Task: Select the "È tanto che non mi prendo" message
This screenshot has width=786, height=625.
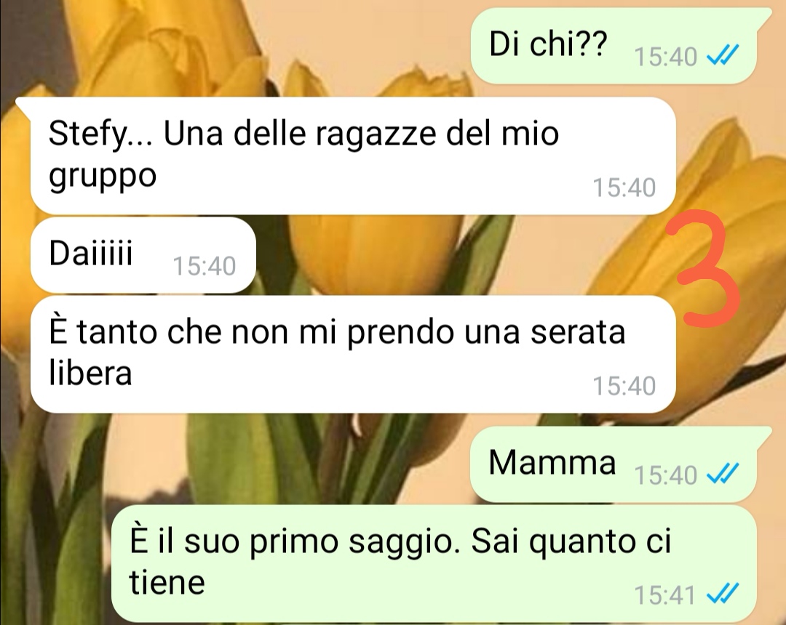Action: coord(353,354)
